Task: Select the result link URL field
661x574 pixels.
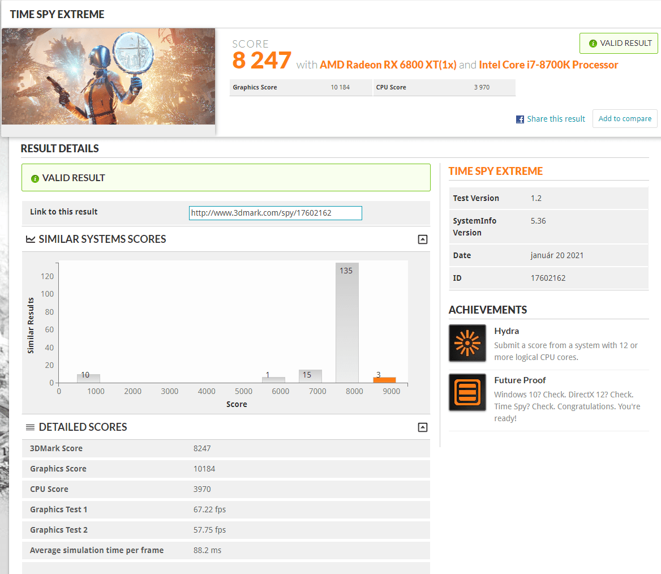Action: (275, 213)
